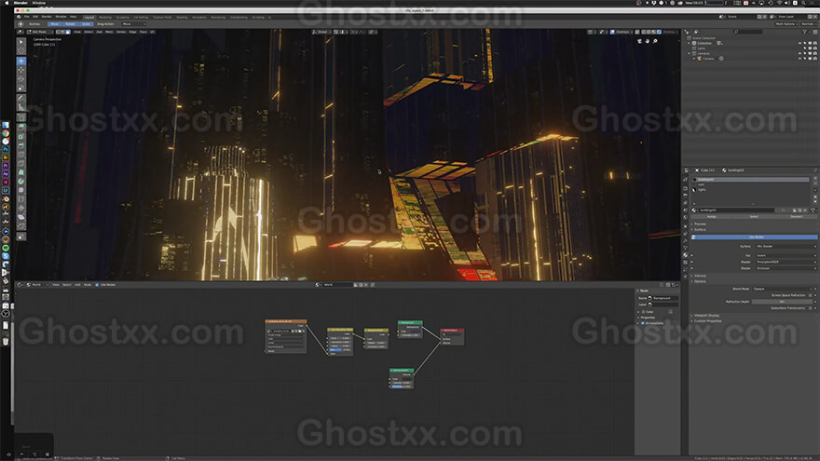Screen dimensions: 820x461
Task: Open the Global transform orientation dropdown
Action: click(x=322, y=32)
